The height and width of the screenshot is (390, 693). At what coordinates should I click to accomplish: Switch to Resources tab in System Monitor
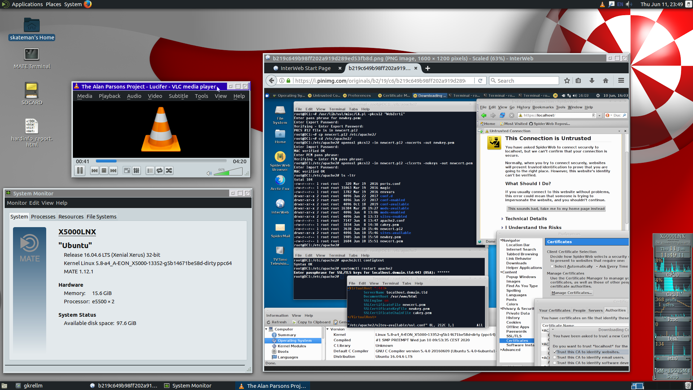click(x=71, y=217)
